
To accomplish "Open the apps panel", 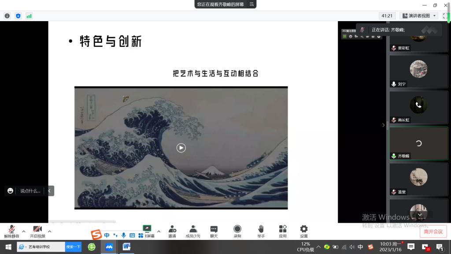I will [283, 231].
